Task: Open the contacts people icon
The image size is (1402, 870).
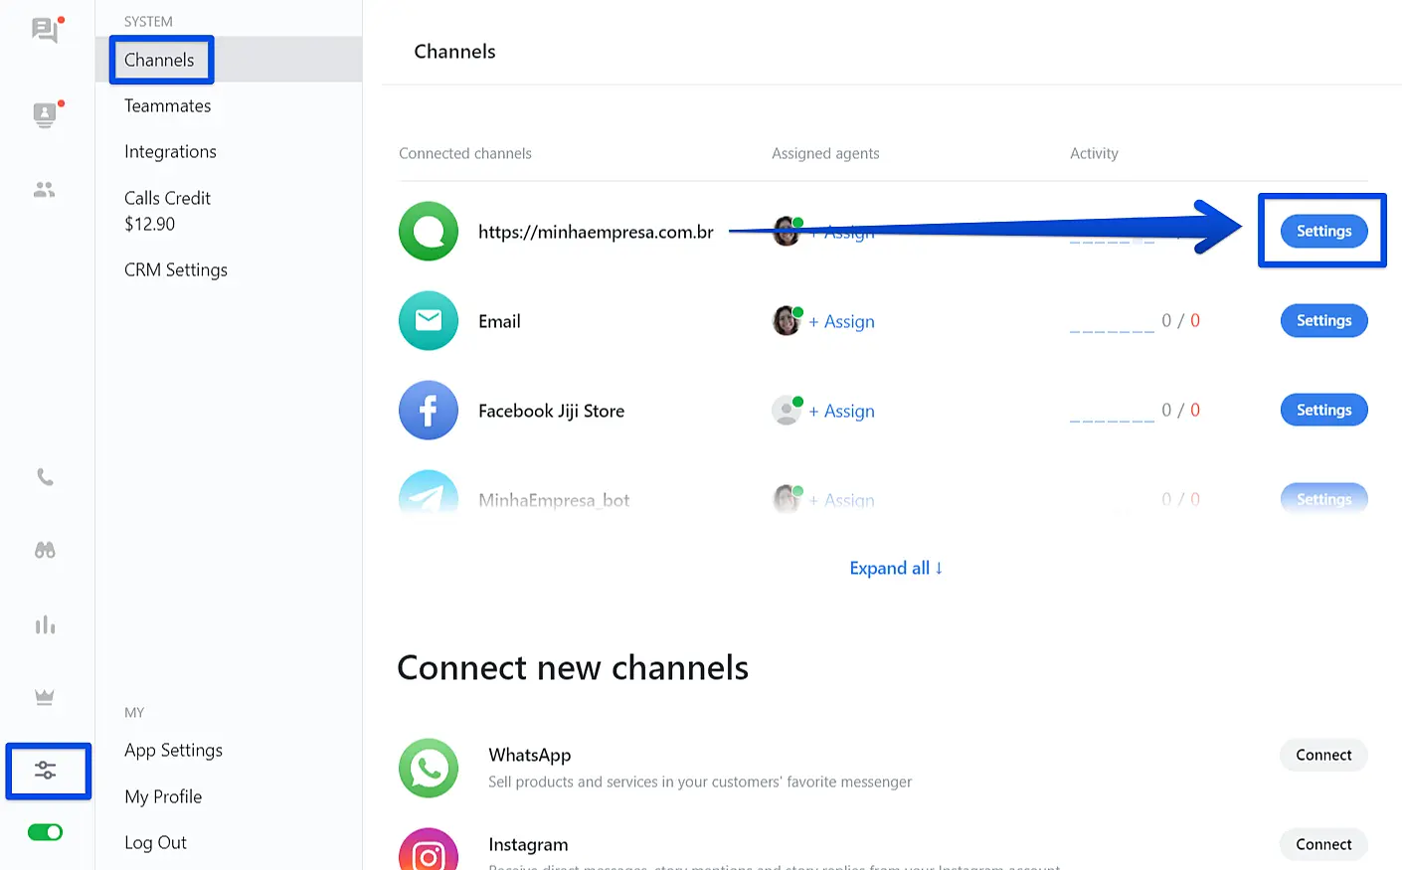Action: pos(45,190)
